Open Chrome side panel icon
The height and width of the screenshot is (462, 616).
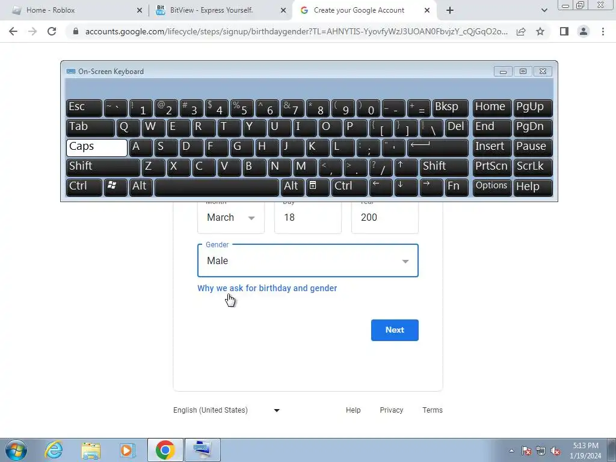[x=564, y=31]
